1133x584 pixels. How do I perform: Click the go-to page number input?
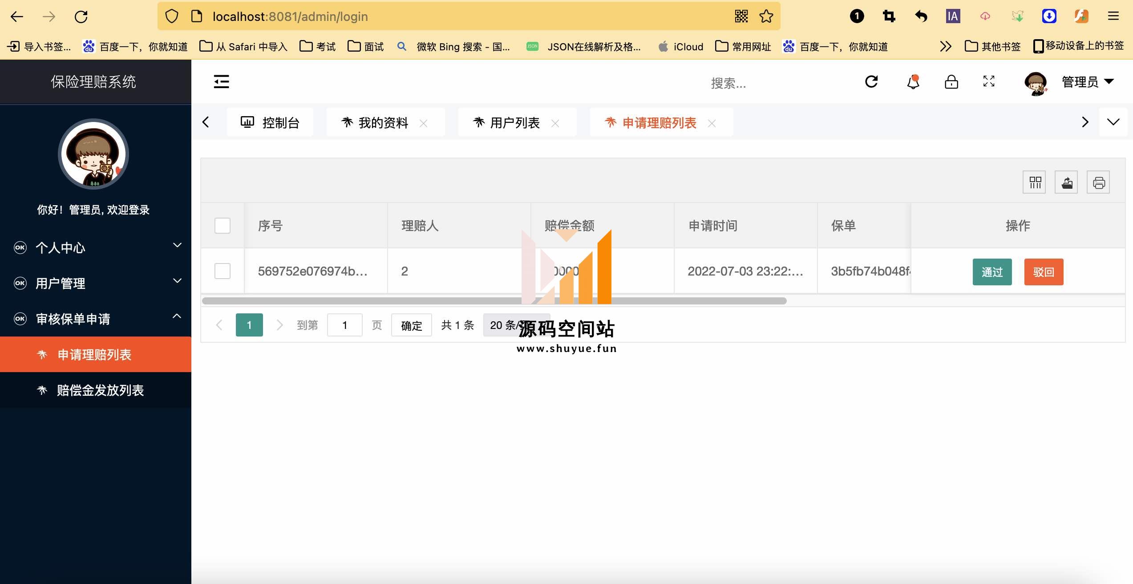(x=345, y=325)
